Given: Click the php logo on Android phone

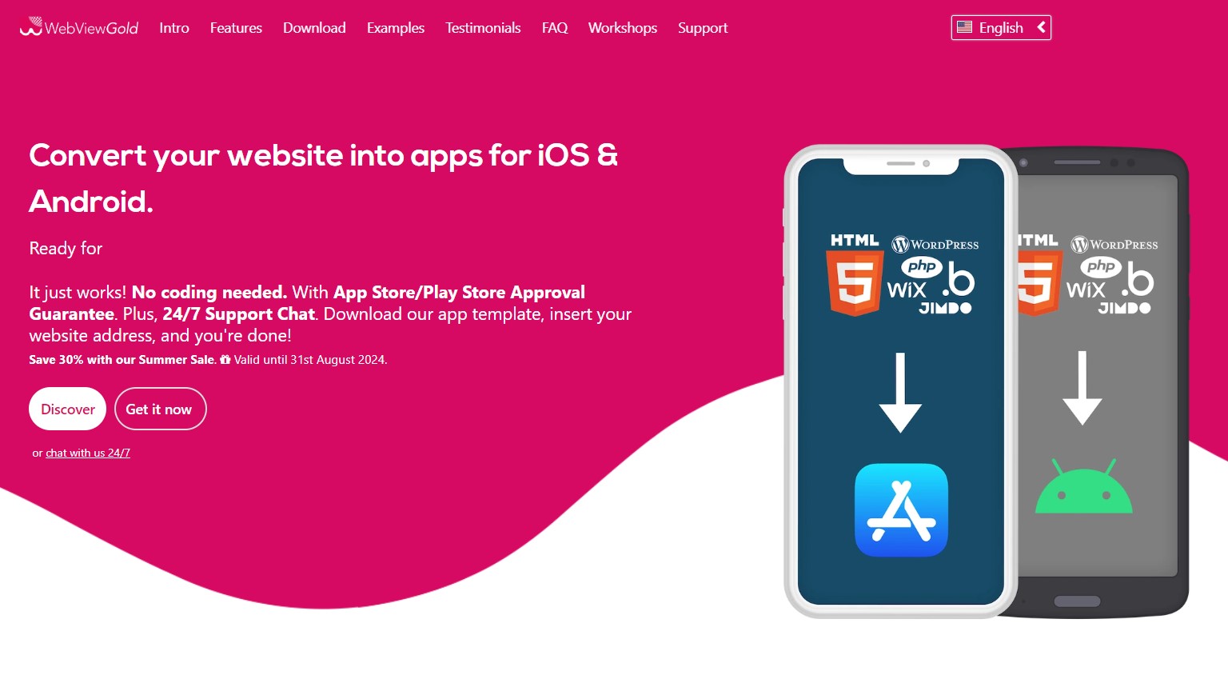Looking at the screenshot, I should point(1101,266).
